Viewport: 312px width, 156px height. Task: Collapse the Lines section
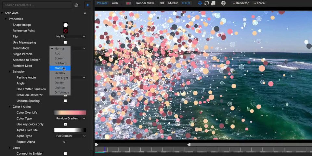[x=9, y=148]
